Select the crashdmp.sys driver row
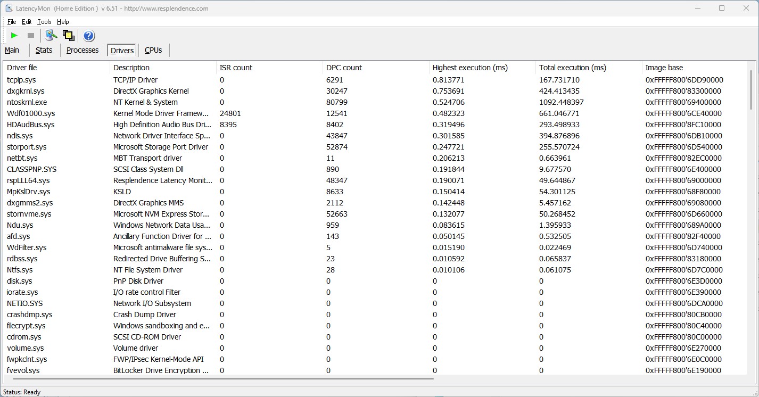 [375, 315]
